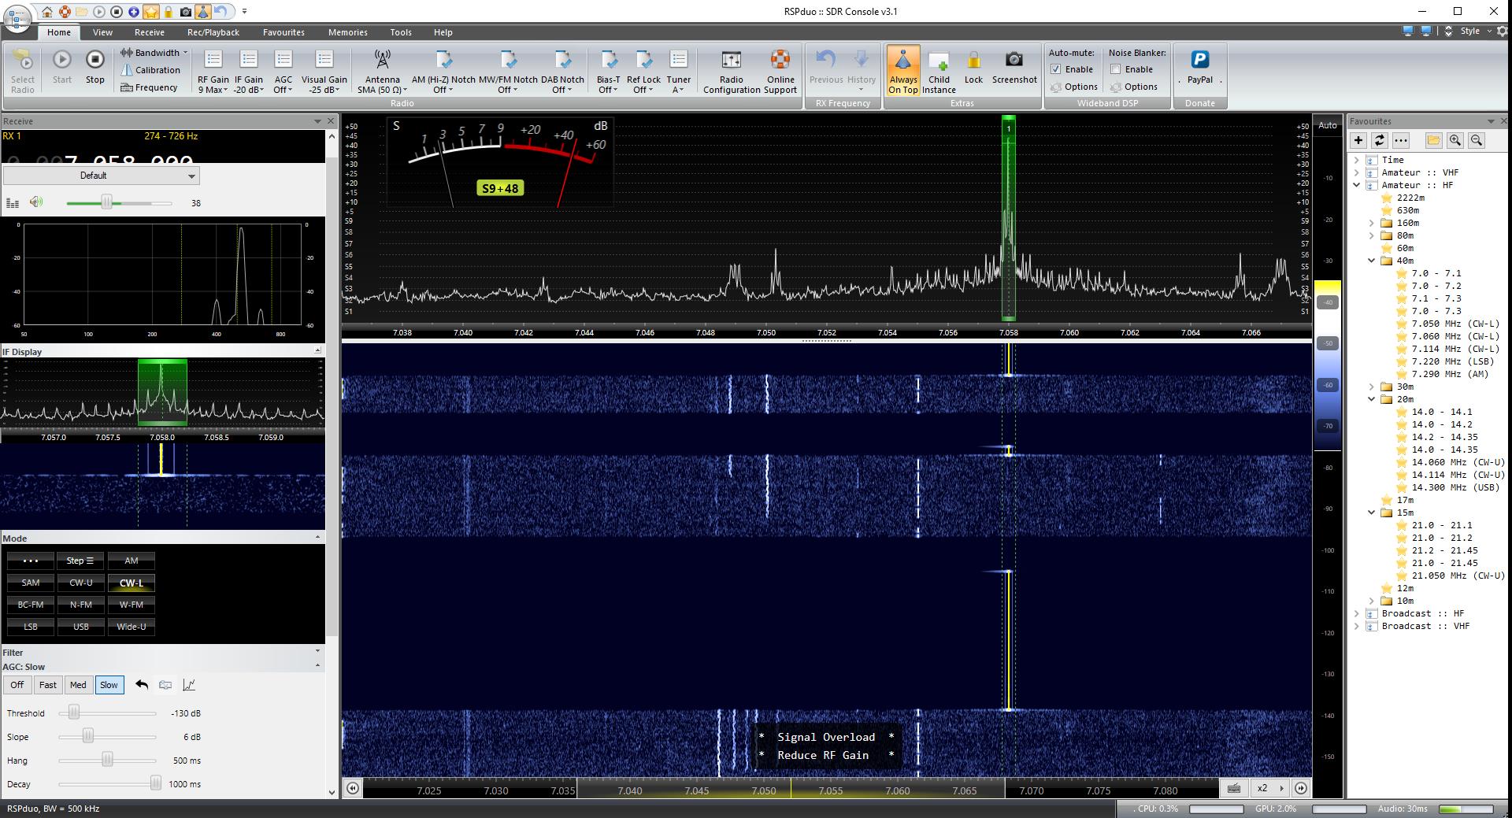Open a Child Instance

pos(939,61)
